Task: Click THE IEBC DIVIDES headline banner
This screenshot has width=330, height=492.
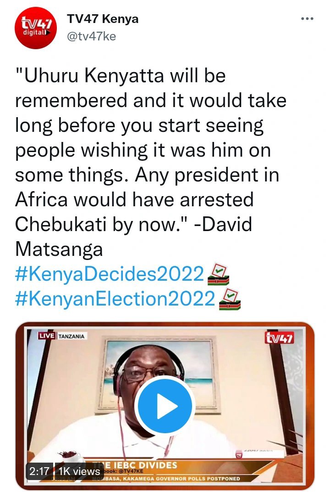Action: [135, 465]
